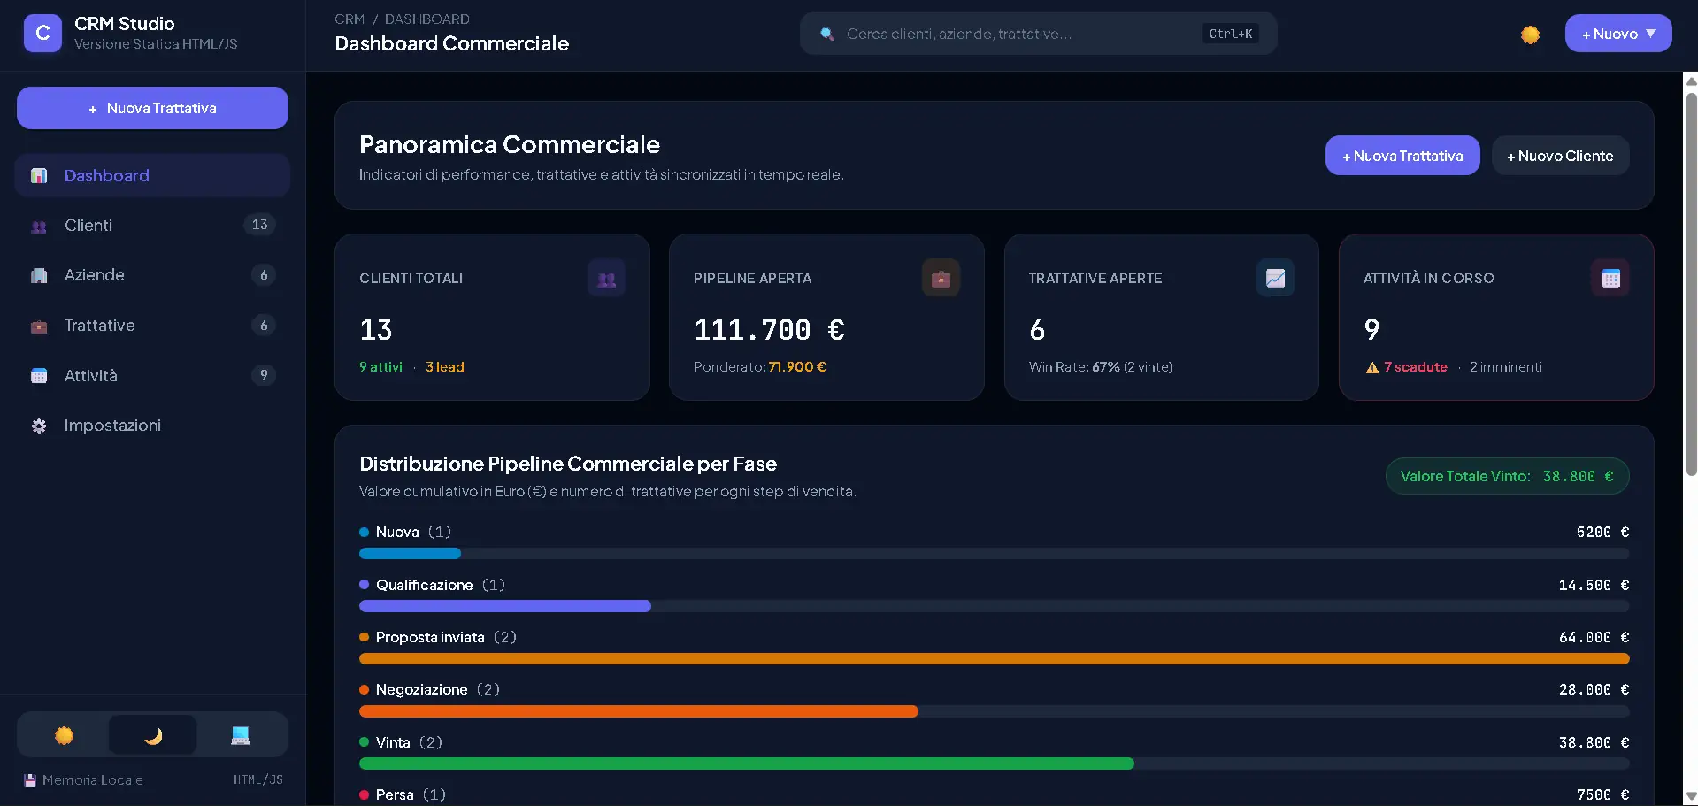Viewport: 1698px width, 806px height.
Task: Click the search magnifier icon
Action: tap(826, 34)
